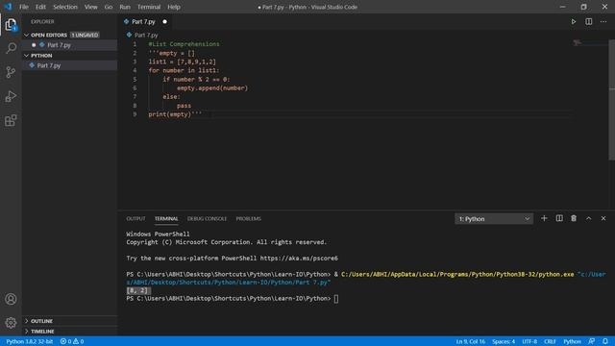
Task: Open the notifications bell in status bar
Action: (x=605, y=341)
